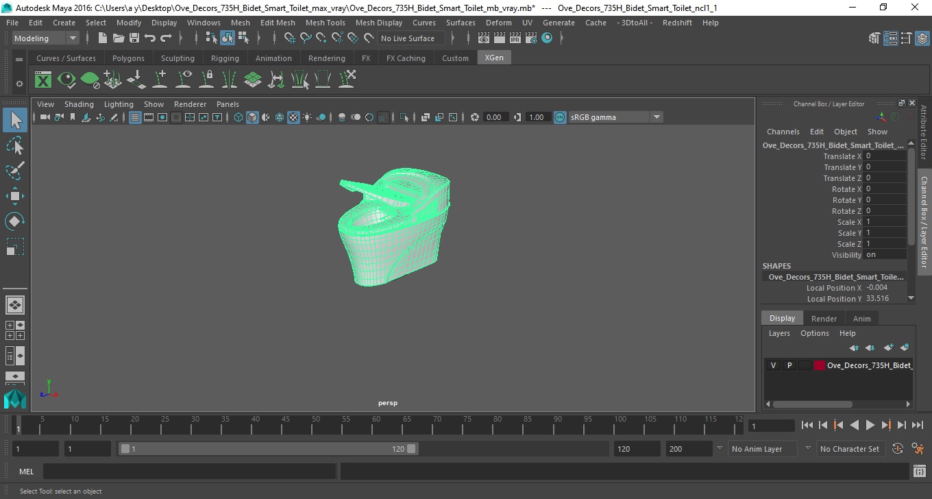This screenshot has width=932, height=499.
Task: Open the shelf tab list menu icon
Action: click(19, 59)
